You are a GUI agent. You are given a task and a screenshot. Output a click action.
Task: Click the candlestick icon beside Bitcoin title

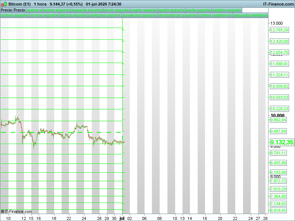coord(4,4)
